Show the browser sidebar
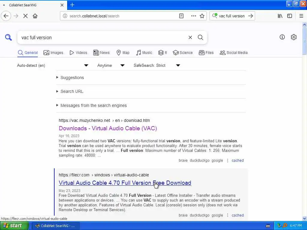 [290, 16]
